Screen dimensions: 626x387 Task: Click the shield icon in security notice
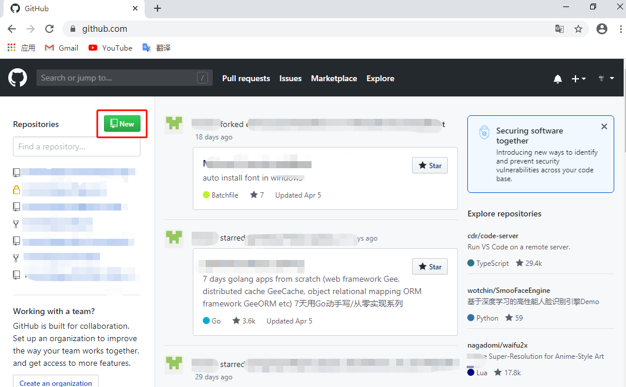coord(484,132)
